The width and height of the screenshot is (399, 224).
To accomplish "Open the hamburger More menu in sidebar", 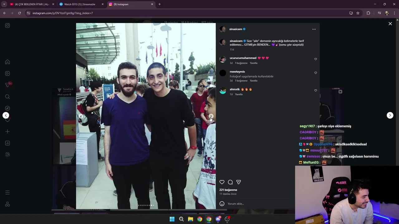I will coord(7,193).
